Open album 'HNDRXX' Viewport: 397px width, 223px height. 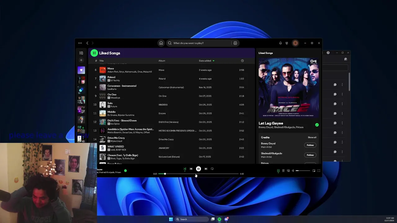click(163, 105)
